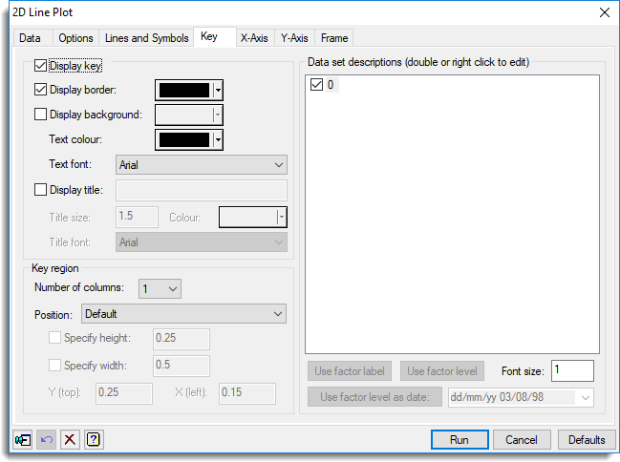Open help with the question mark icon
620x462 pixels.
[94, 440]
